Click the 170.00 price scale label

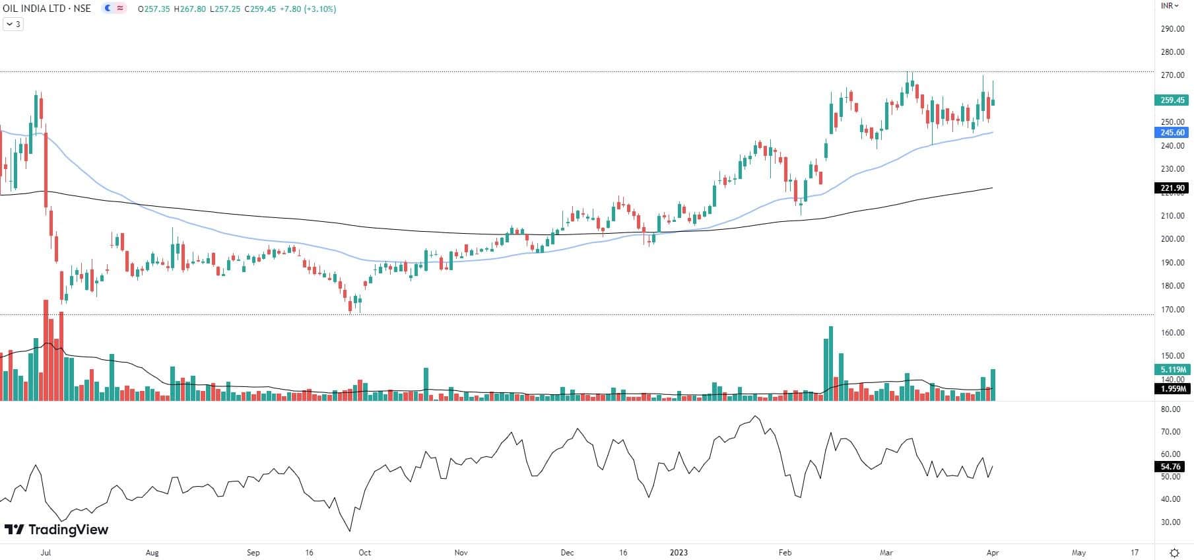(1172, 310)
